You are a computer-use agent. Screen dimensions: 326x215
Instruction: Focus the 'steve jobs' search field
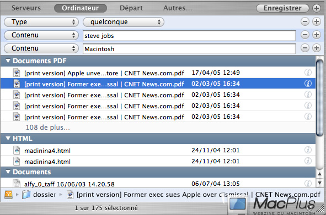(189, 36)
